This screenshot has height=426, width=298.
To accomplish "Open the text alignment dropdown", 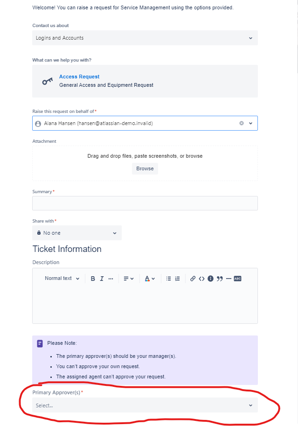I will coord(128,278).
